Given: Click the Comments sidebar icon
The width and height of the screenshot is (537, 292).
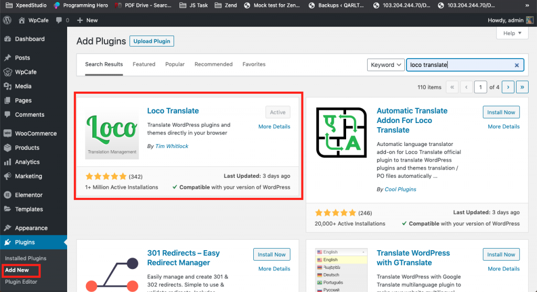Looking at the screenshot, I should pyautogui.click(x=7, y=115).
